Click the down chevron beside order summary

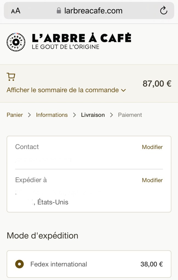[x=123, y=90]
